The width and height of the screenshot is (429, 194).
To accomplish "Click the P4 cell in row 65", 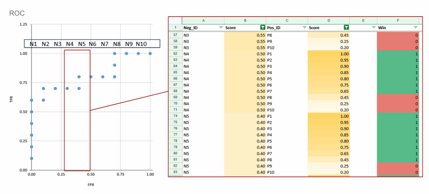I will tap(287, 73).
